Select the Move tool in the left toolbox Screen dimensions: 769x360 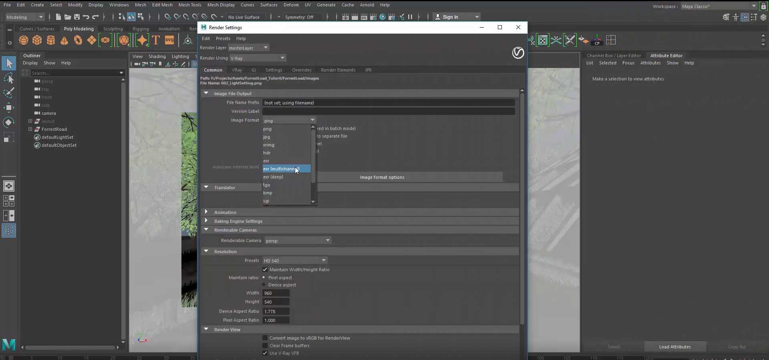(9, 107)
